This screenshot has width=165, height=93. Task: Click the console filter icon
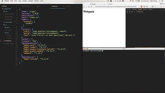point(130,12)
